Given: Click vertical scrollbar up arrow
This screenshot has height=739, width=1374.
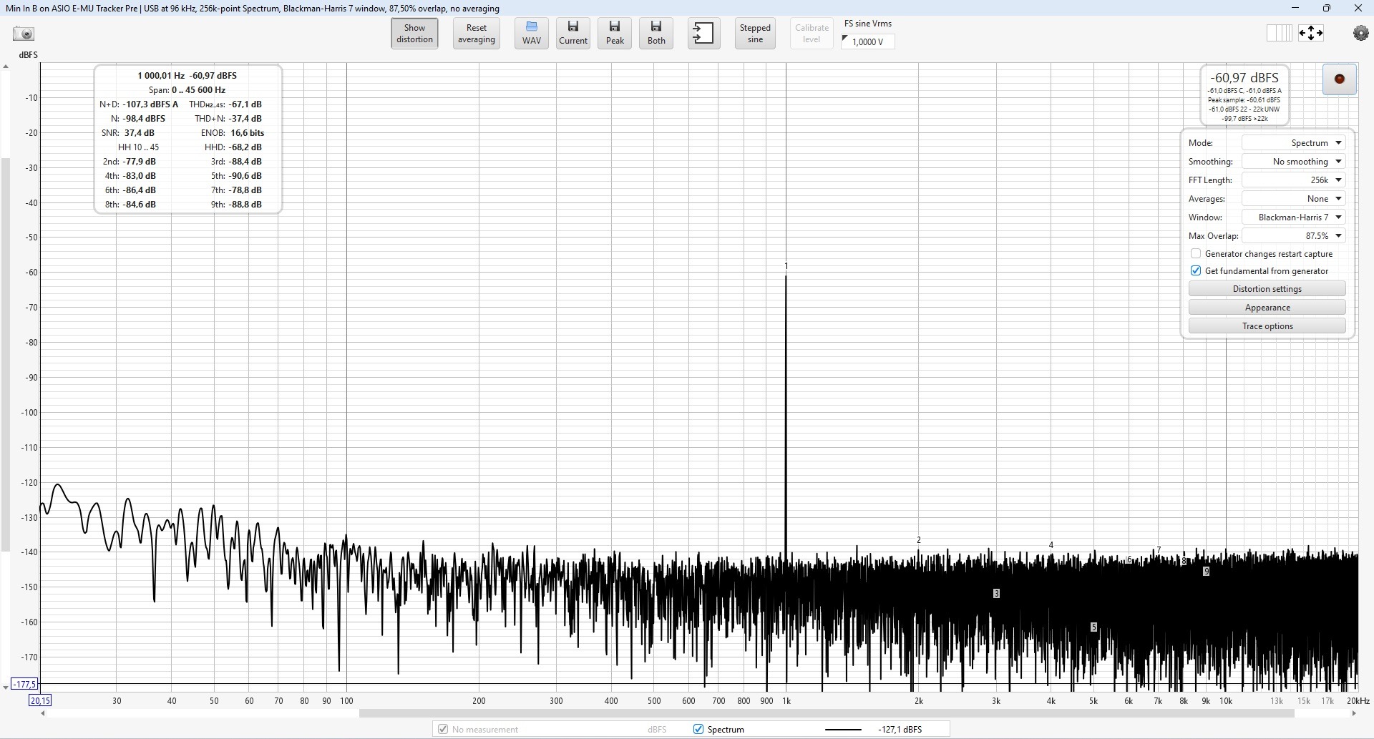Looking at the screenshot, I should point(6,67).
